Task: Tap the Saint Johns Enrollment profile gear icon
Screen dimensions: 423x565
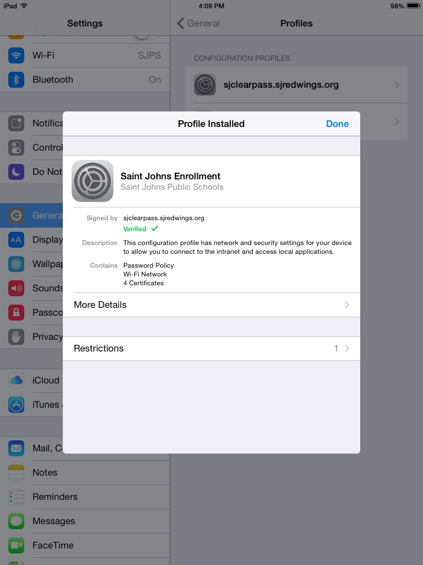Action: [x=93, y=181]
